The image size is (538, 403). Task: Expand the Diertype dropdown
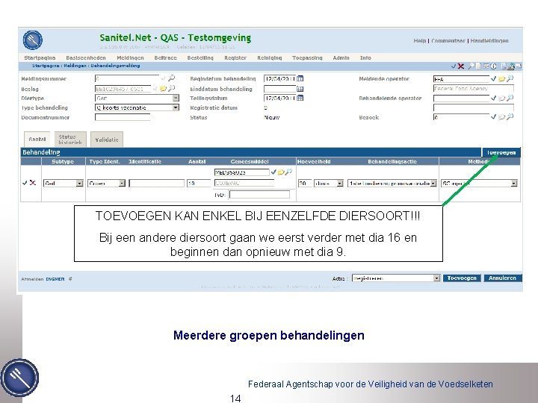pyautogui.click(x=176, y=98)
